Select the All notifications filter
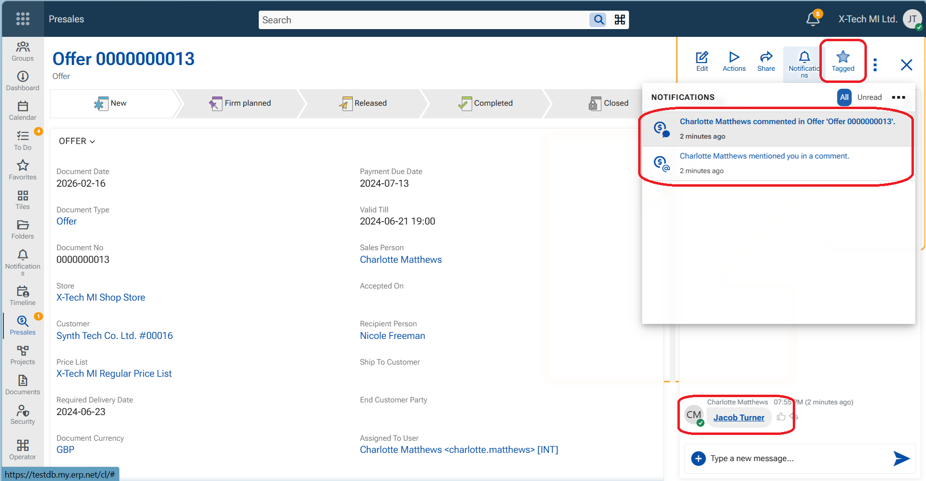 tap(844, 97)
